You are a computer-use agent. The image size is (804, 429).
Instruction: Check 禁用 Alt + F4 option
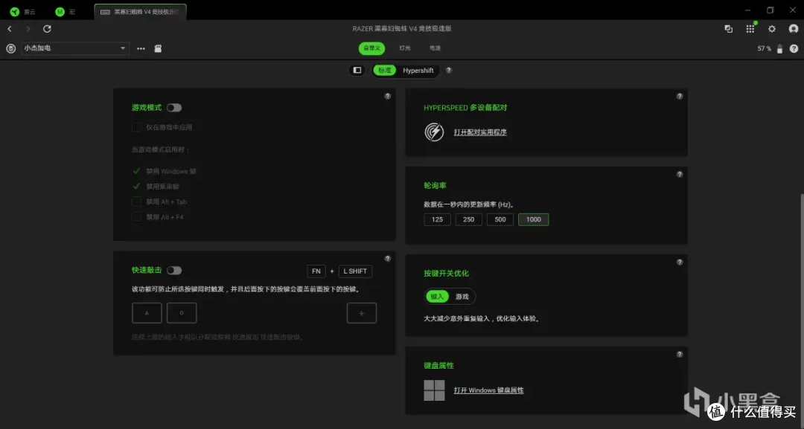point(136,217)
